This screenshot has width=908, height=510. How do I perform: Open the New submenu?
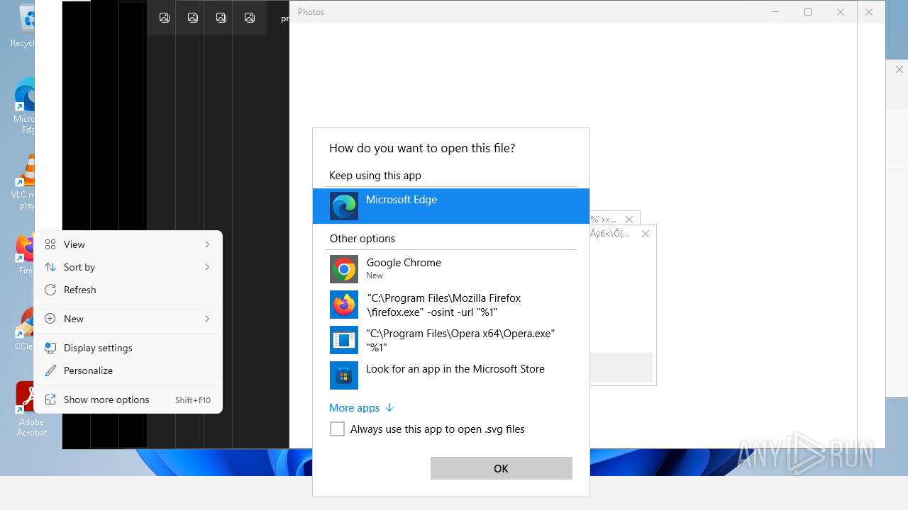pos(128,319)
